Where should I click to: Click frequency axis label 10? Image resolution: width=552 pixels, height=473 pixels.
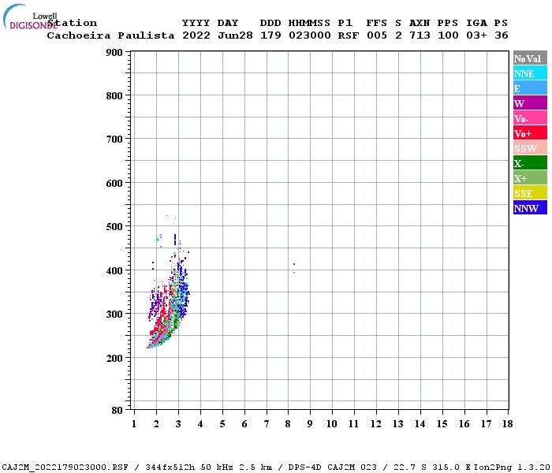click(332, 424)
